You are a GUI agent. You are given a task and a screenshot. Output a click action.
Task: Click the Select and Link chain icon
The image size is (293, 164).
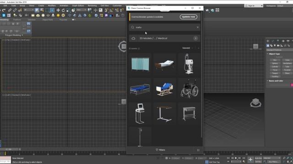(x=10, y=10)
